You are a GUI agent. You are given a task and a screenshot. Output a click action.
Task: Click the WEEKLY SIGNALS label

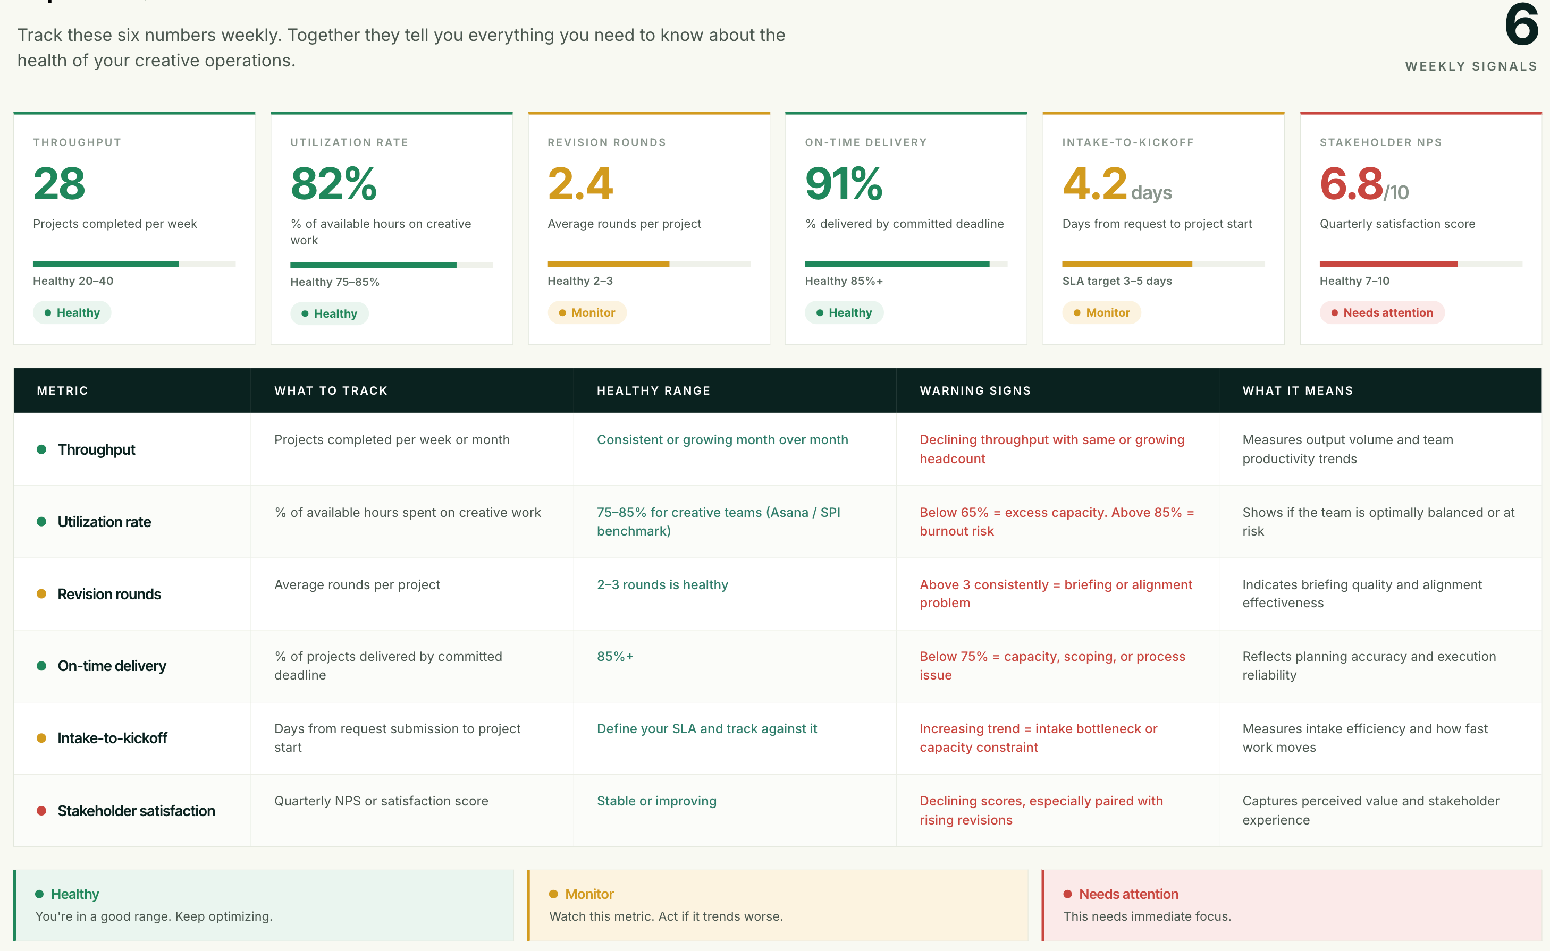tap(1471, 66)
